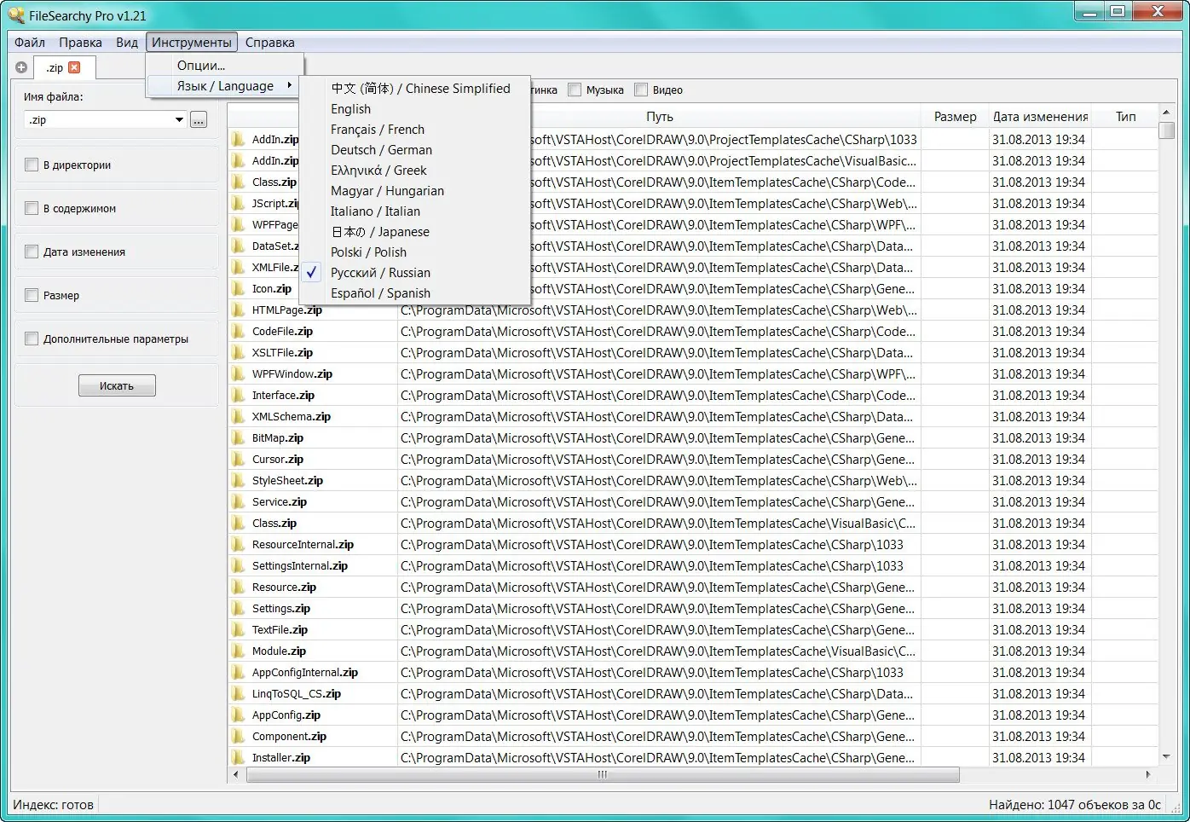Pick 'Chinese Simplified' language option

click(415, 89)
